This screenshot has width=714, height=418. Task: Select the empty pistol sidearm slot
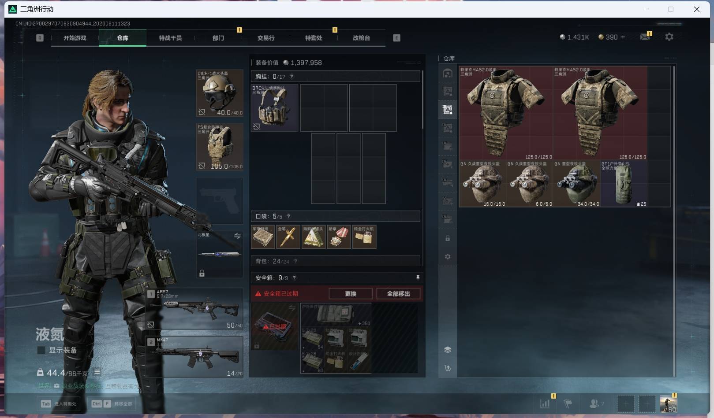tap(220, 201)
